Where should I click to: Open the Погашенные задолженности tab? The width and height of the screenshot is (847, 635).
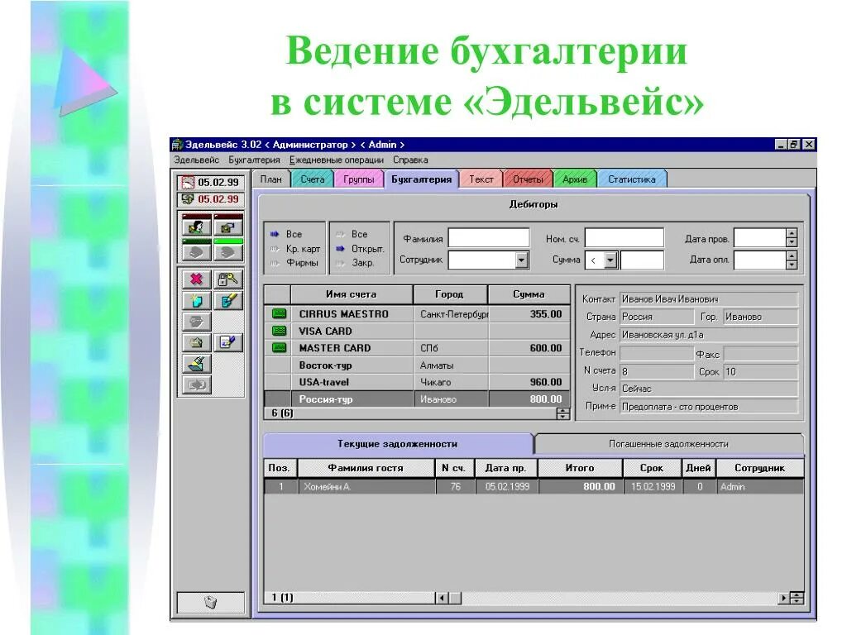[668, 444]
